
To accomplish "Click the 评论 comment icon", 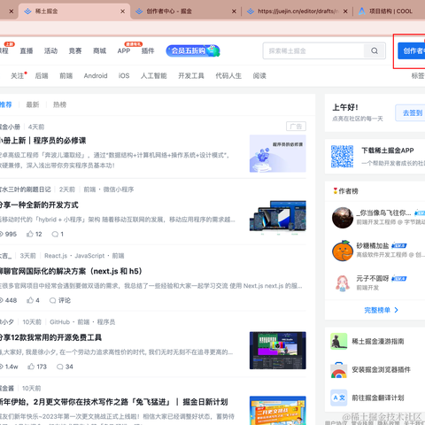I will 53,300.
